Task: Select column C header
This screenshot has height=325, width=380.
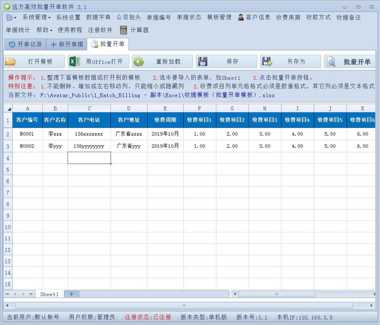Action: point(89,108)
